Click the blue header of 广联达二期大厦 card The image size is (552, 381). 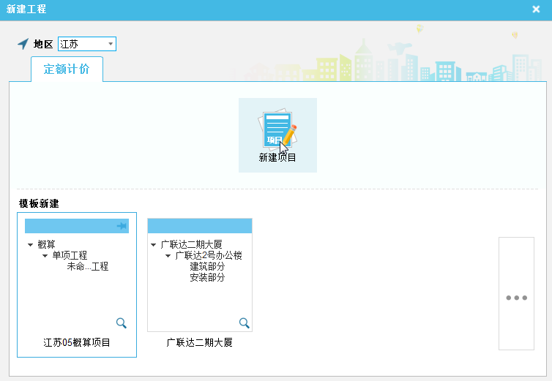click(200, 226)
